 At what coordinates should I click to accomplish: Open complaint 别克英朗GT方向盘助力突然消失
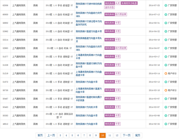click(89, 14)
